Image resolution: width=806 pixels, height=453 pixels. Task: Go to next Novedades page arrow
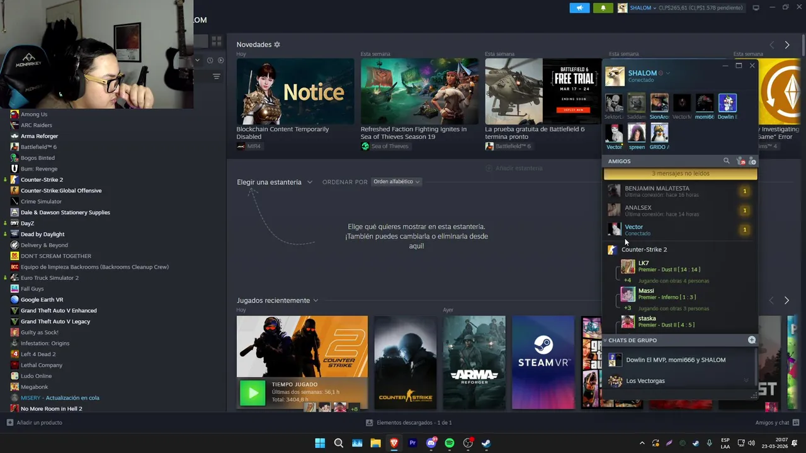786,45
